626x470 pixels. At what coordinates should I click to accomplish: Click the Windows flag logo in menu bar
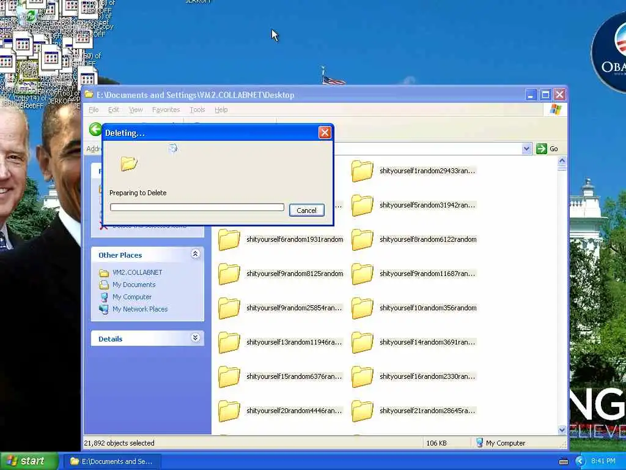pos(555,109)
